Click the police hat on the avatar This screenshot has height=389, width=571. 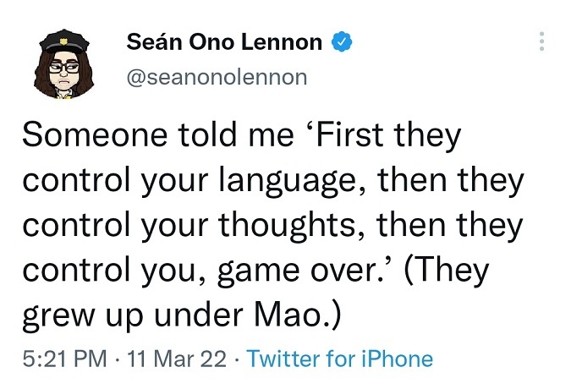tap(64, 41)
